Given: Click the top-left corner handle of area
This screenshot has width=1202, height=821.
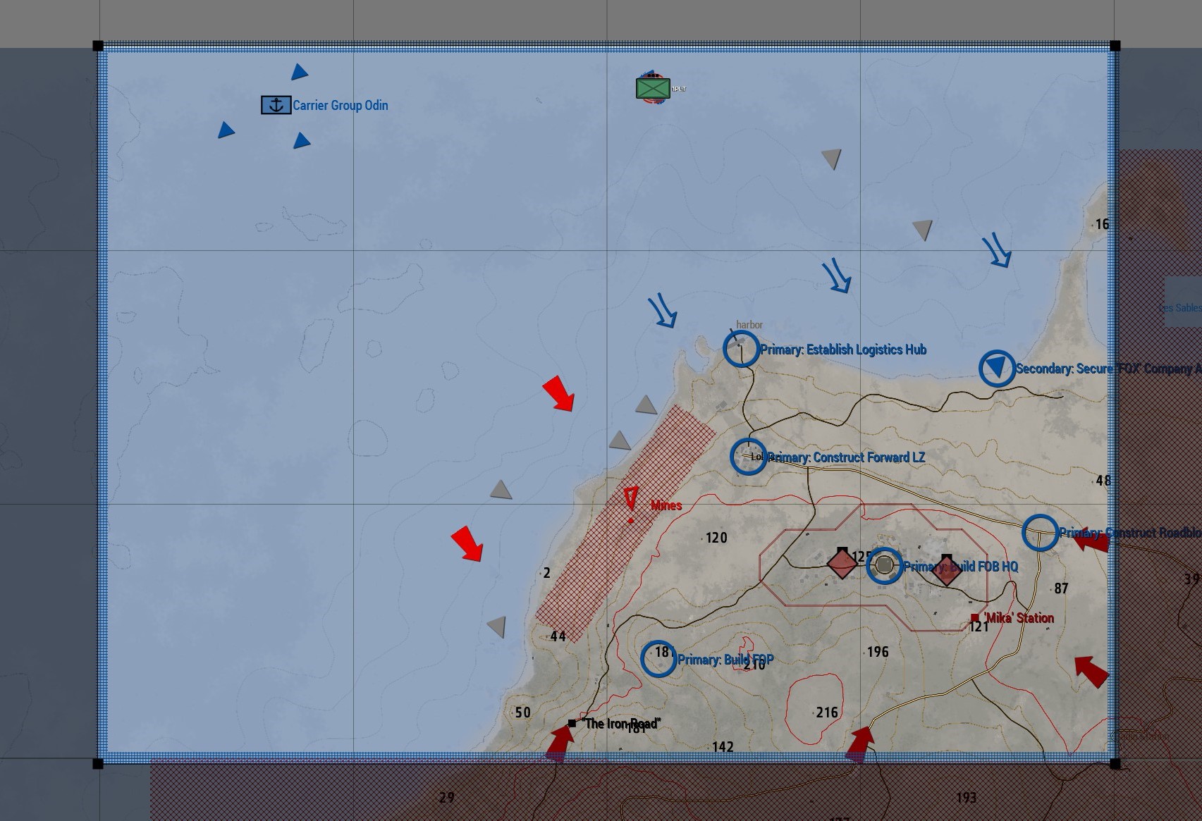Looking at the screenshot, I should pos(98,47).
